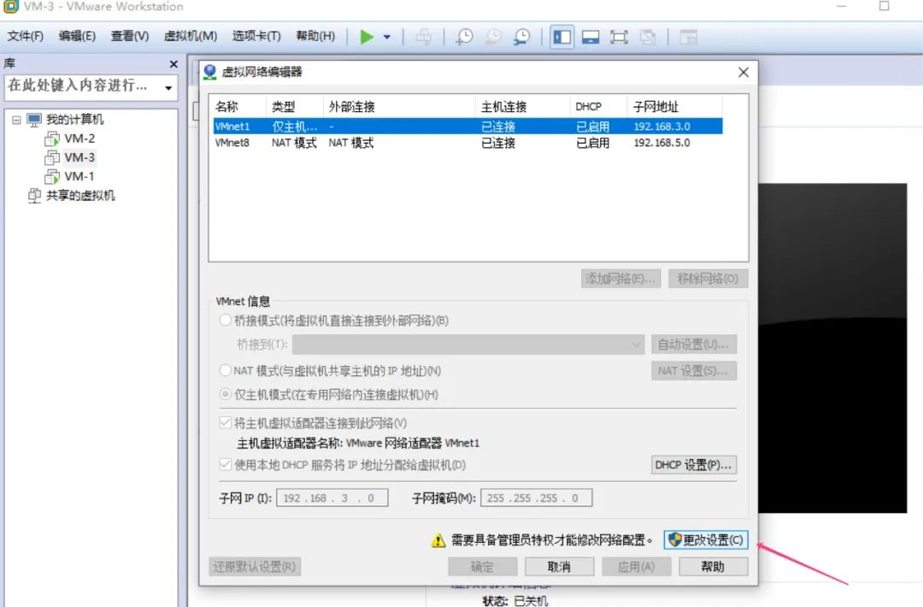Click the Take Snapshot clock icon
The image size is (923, 607).
pyautogui.click(x=464, y=37)
